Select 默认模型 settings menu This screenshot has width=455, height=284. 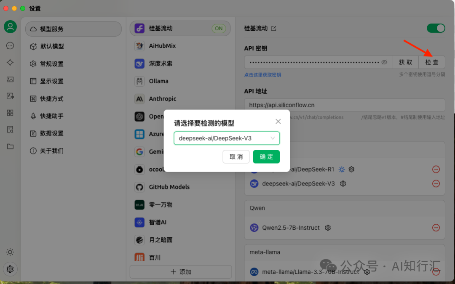[x=73, y=46]
